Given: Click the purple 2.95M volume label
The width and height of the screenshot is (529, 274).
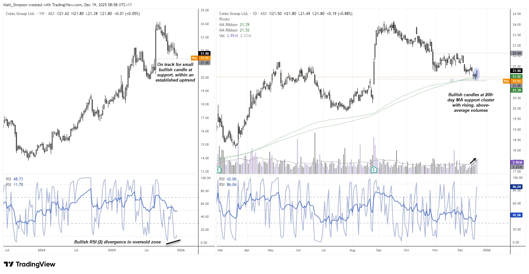Looking at the screenshot, I should pos(517,162).
